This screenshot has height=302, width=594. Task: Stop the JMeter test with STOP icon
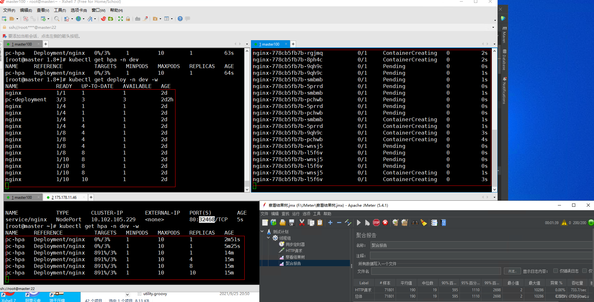coord(376,223)
